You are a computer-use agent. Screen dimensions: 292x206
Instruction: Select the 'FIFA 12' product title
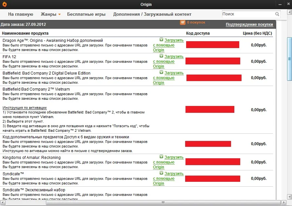(9, 57)
